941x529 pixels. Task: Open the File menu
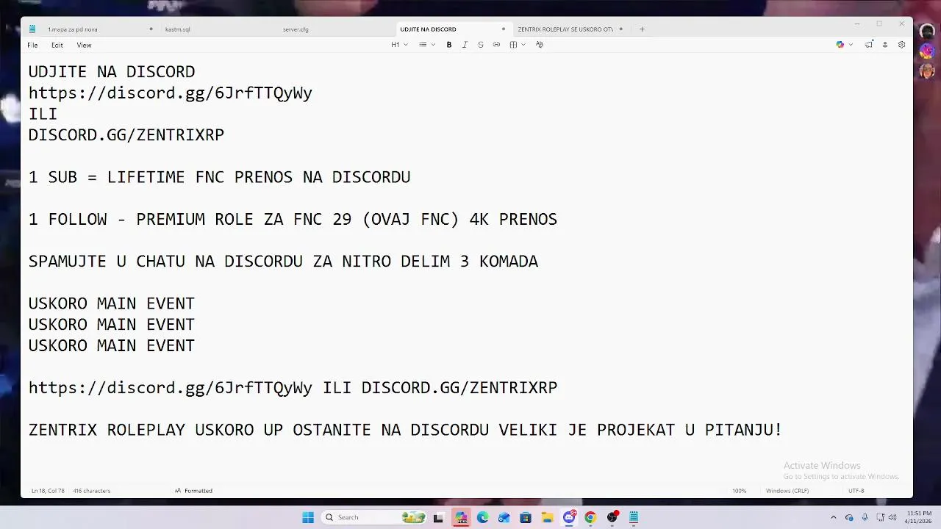coord(32,46)
